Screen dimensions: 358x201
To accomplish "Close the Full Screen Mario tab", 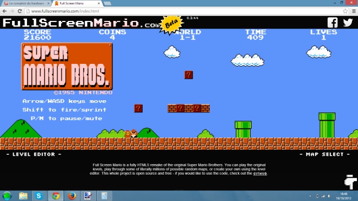I will (99, 3).
